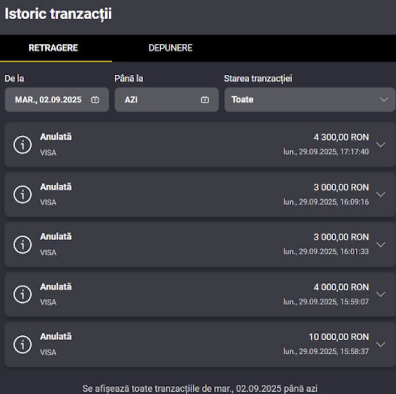Screen dimensions: 396x394
Task: Expand the 10 000,00 RON transaction chevron
Action: (x=381, y=344)
